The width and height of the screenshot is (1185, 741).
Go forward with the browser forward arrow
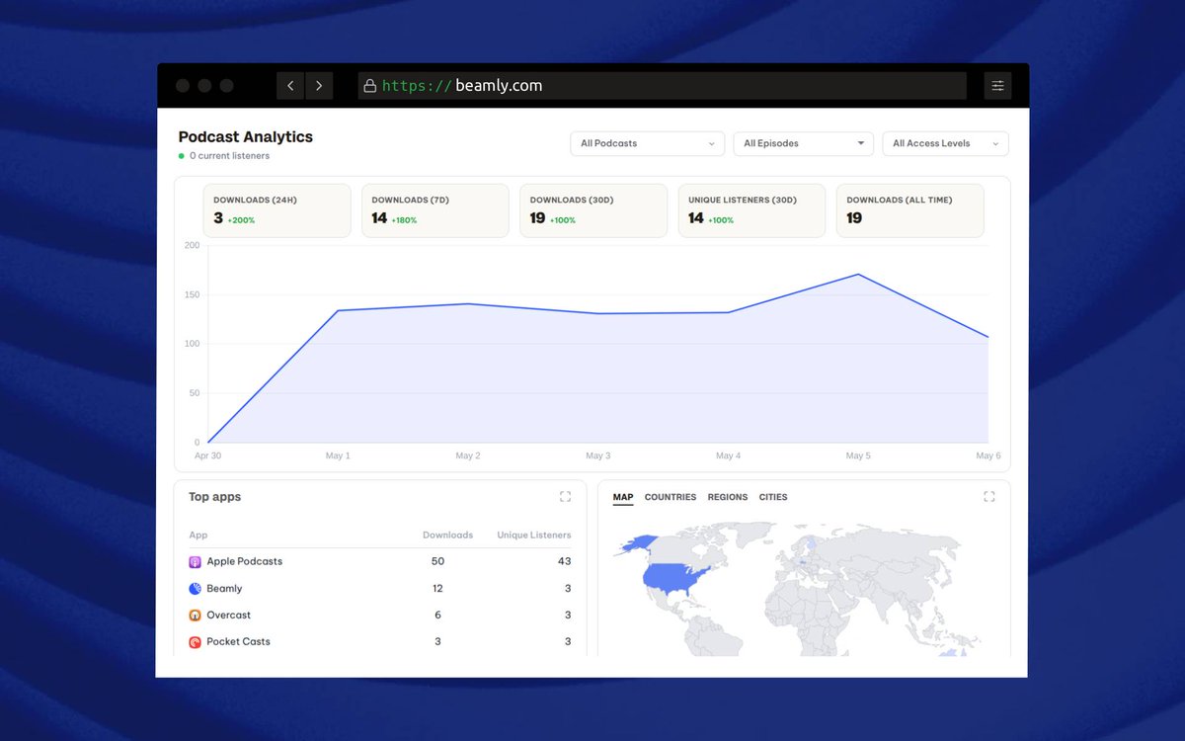tap(319, 86)
